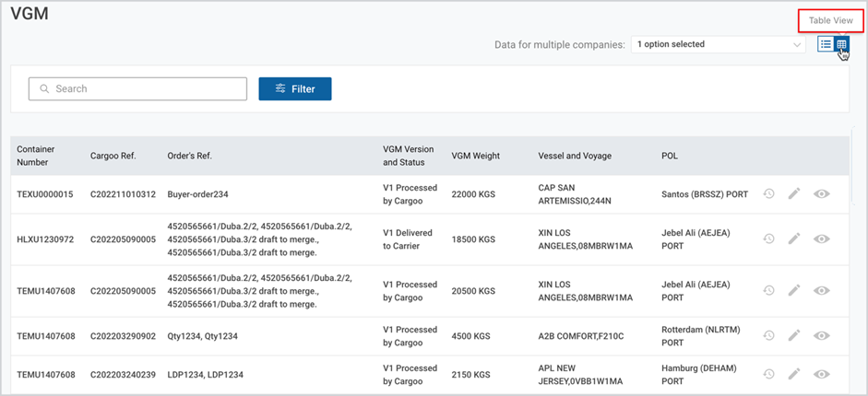Image resolution: width=868 pixels, height=396 pixels.
Task: Click the 2150 KGS weight value
Action: pyautogui.click(x=471, y=375)
